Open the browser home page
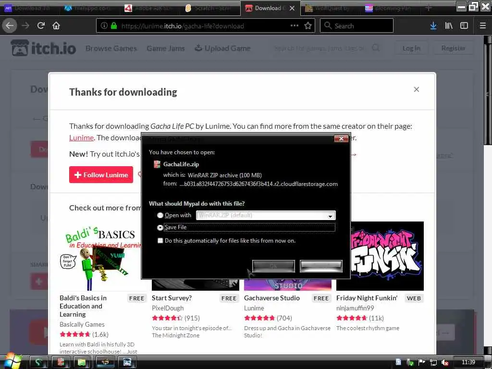This screenshot has width=492, height=369. point(56,26)
